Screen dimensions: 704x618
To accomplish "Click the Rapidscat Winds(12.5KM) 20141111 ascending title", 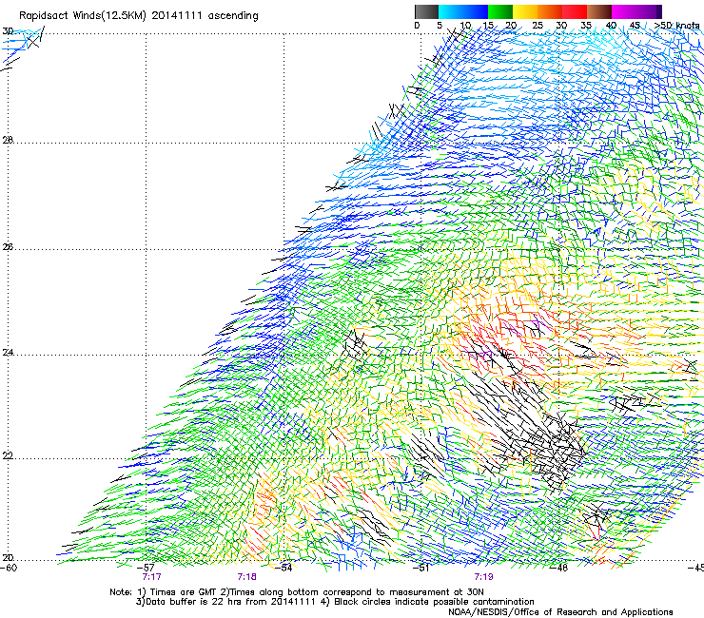I will tap(139, 16).
